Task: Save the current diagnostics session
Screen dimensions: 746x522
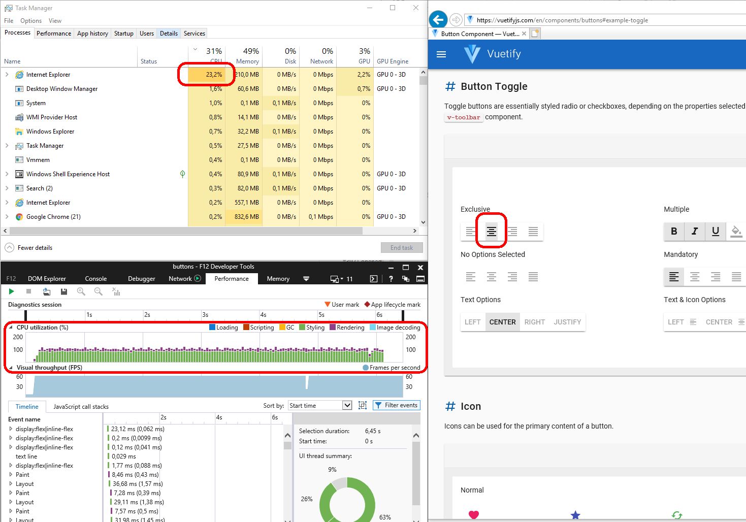Action: [x=64, y=291]
